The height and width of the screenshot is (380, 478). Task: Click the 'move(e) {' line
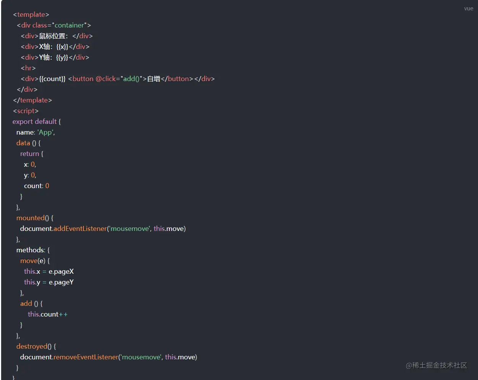[35, 261]
